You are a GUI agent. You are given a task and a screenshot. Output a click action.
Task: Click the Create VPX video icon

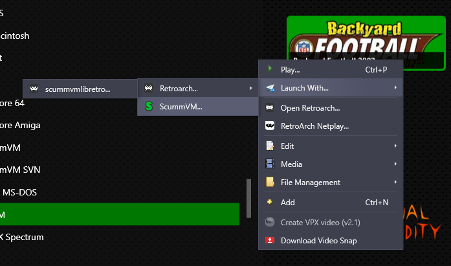pyautogui.click(x=270, y=222)
